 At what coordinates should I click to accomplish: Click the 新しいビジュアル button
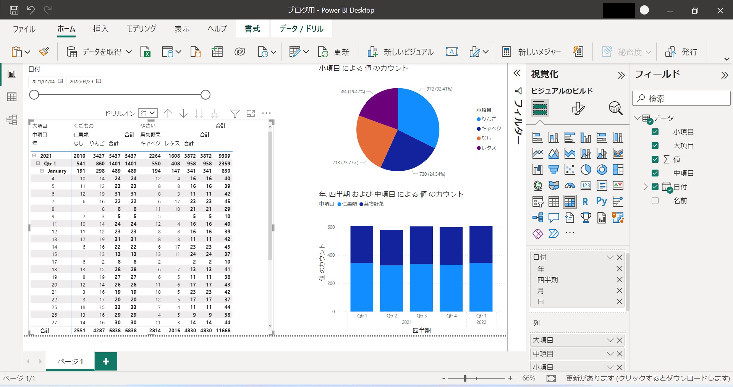(x=400, y=52)
